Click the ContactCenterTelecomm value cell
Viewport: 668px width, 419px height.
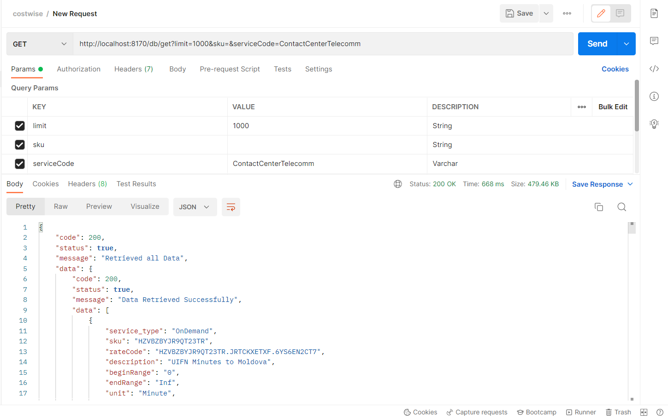[327, 164]
